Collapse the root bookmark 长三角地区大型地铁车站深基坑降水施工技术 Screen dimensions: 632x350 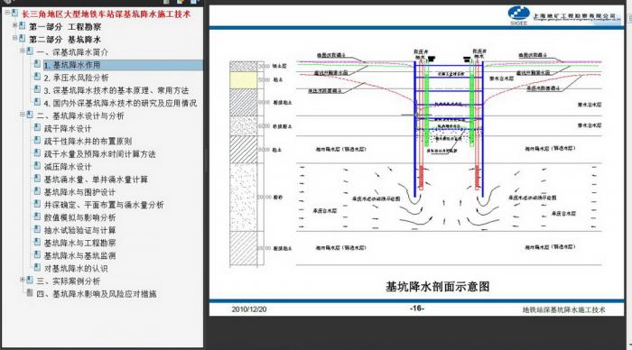coord(7,13)
